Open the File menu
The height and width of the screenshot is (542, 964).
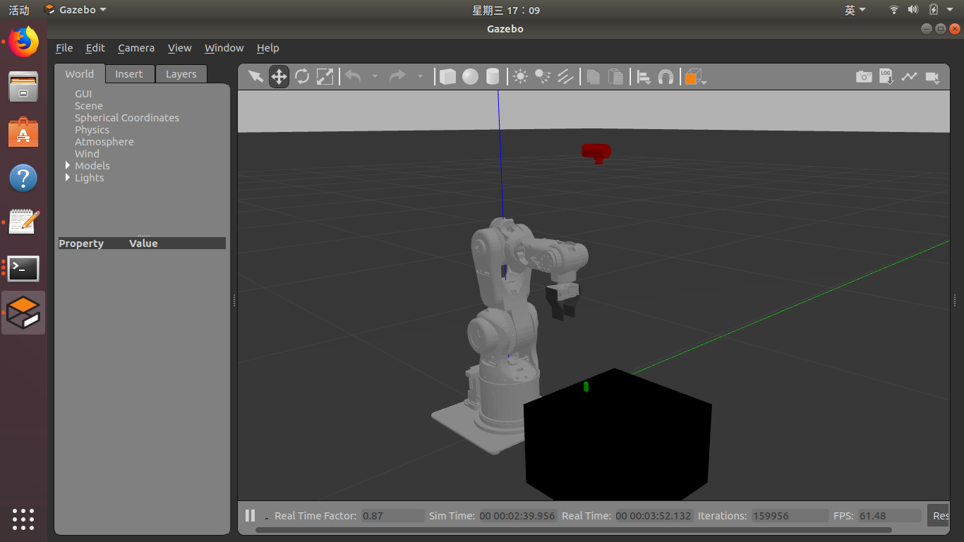[64, 48]
